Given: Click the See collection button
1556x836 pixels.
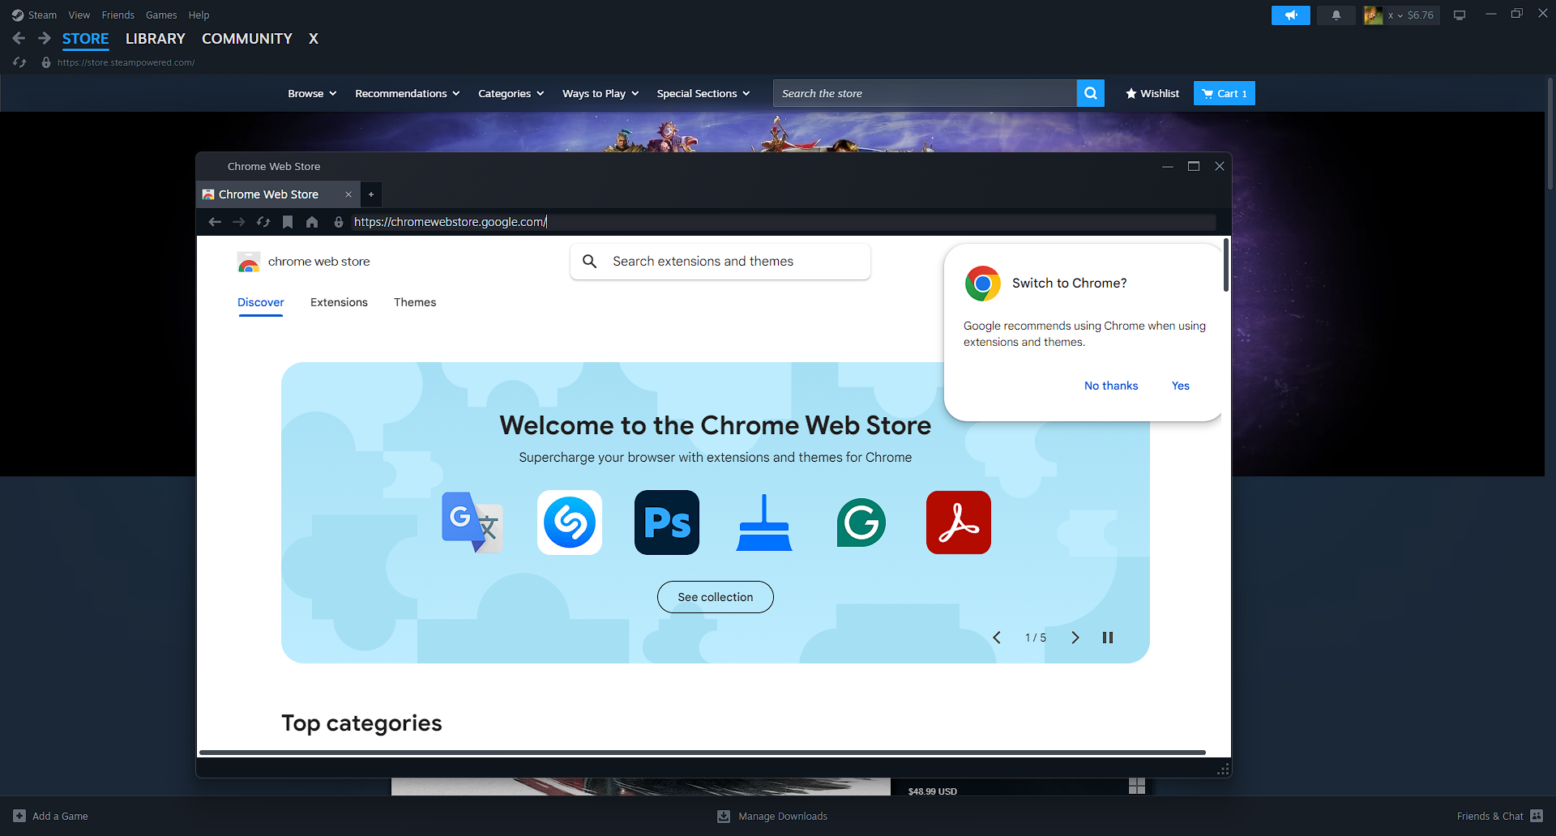Looking at the screenshot, I should point(716,597).
